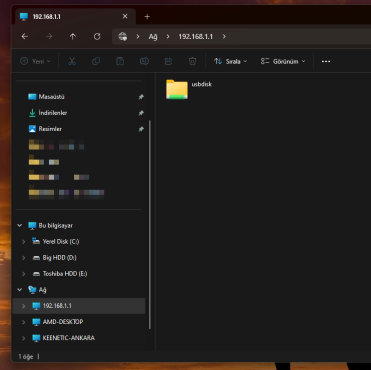This screenshot has height=370, width=371.
Task: Click the Delete trash can icon
Action: coord(192,61)
